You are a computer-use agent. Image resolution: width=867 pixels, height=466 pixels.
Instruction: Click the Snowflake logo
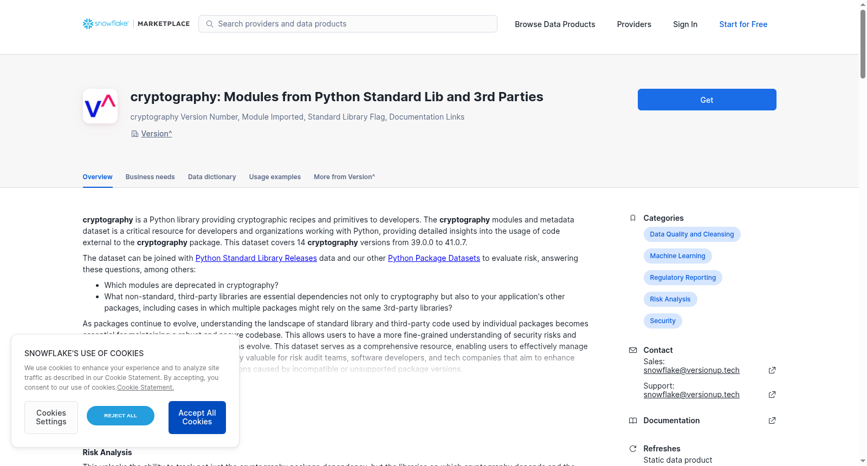[106, 24]
